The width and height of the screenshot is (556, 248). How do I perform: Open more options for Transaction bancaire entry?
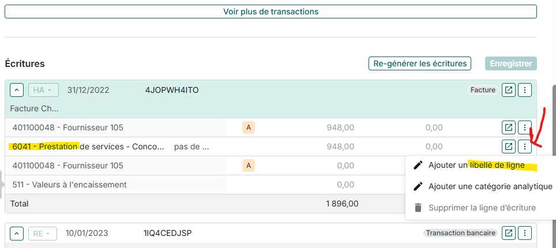525,233
